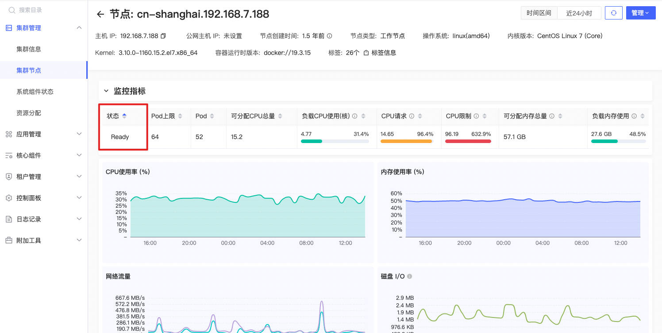Open 集群信息 in sidebar
This screenshot has width=662, height=333.
tap(29, 49)
